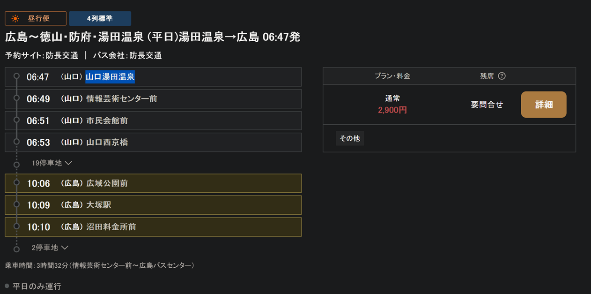Click the 06:47 山口湯田温泉 stop row
The width and height of the screenshot is (591, 294).
point(153,77)
